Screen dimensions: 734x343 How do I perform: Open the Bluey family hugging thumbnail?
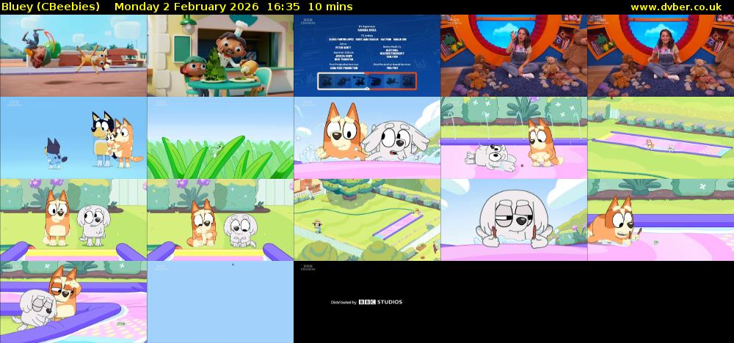(x=73, y=138)
